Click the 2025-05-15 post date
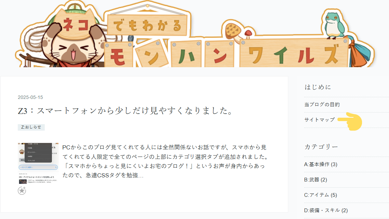 [x=30, y=97]
